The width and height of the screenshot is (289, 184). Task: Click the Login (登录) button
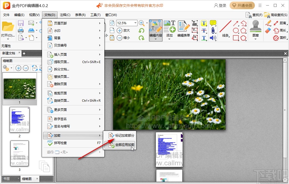tap(220, 6)
